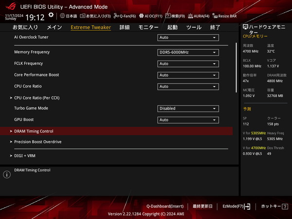The image size is (292, 219).
Task: Click GPU Boost label
Action: pos(24,120)
